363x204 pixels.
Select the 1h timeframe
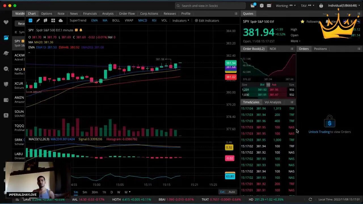[x=104, y=192]
